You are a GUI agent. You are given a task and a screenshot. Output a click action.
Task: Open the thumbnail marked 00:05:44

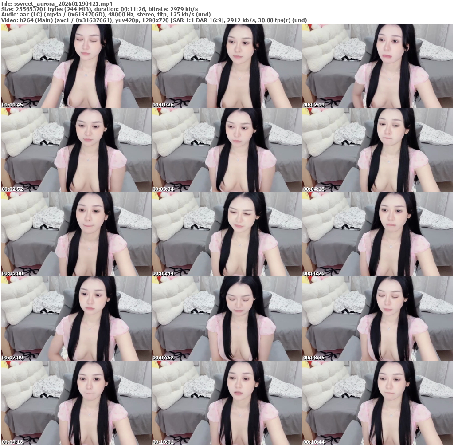[227, 234]
